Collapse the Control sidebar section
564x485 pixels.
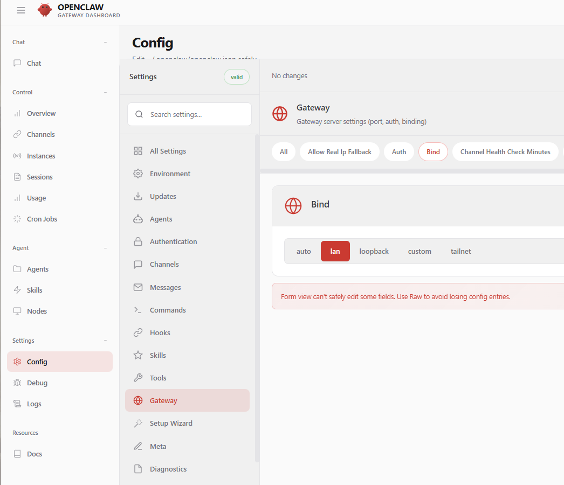105,92
